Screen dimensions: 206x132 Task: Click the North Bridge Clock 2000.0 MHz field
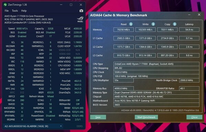189,80
